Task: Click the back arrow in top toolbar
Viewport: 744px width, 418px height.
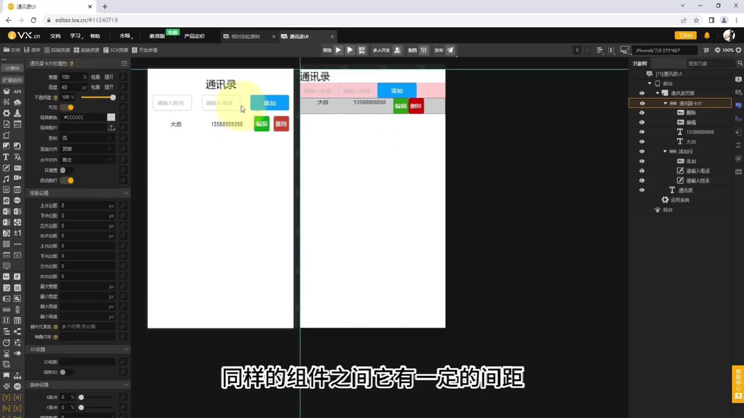Action: pos(577,50)
